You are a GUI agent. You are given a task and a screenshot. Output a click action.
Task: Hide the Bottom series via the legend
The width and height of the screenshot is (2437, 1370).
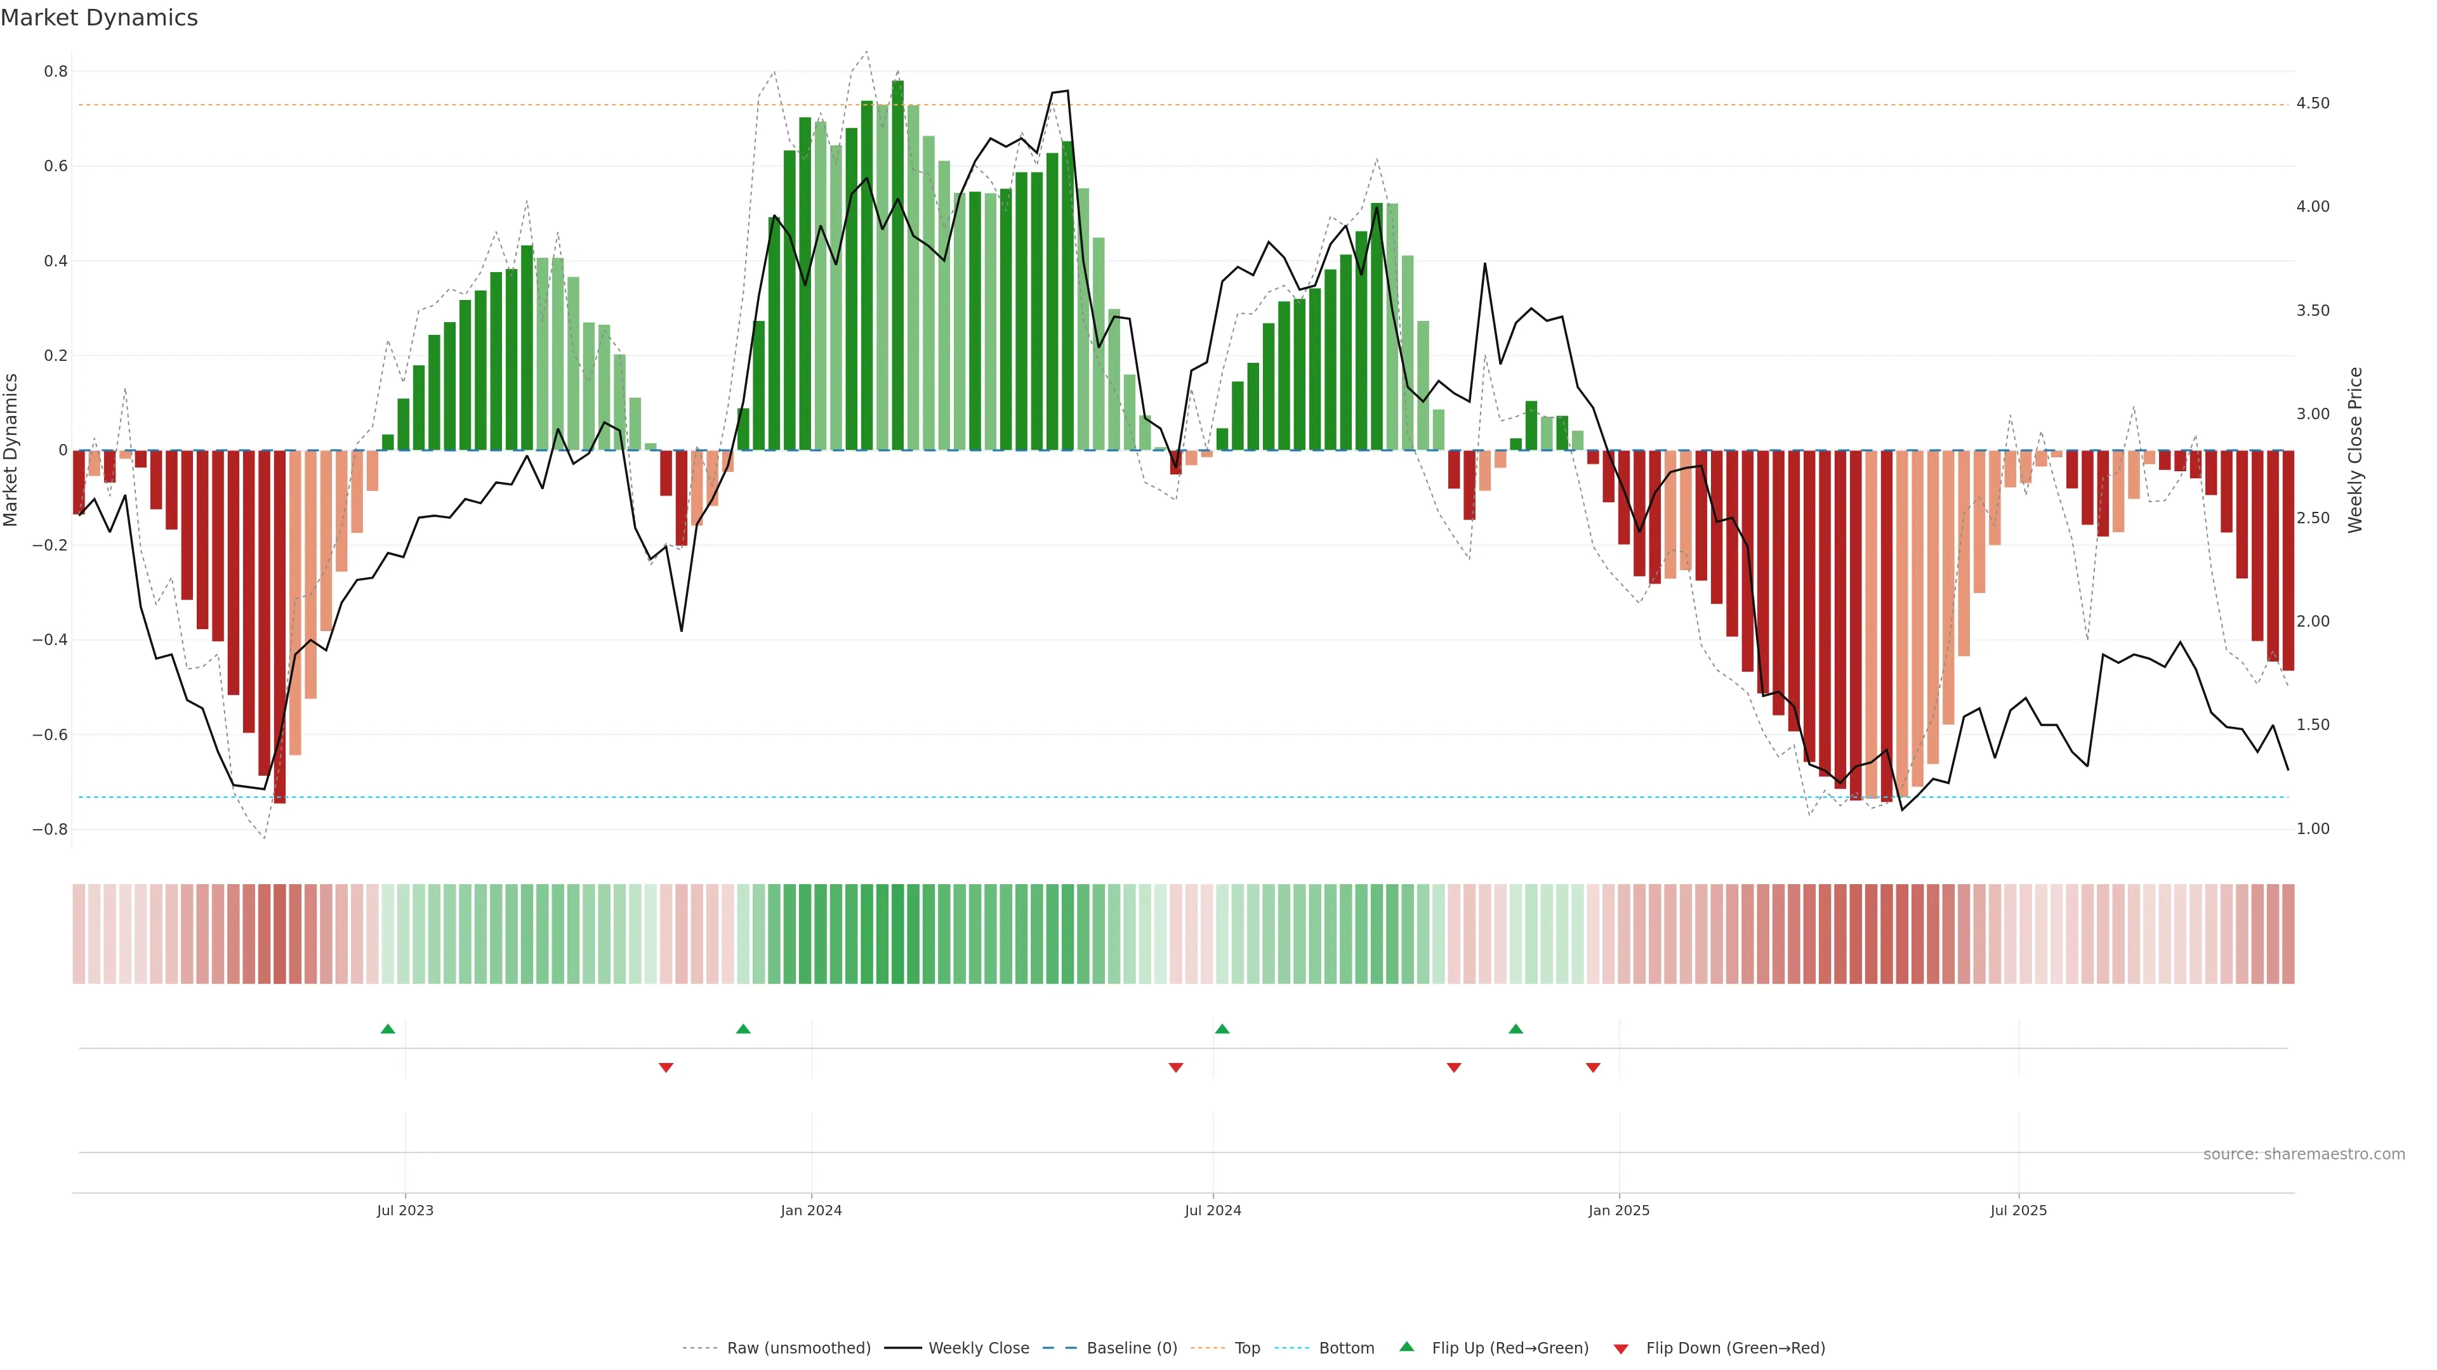(x=1346, y=1348)
